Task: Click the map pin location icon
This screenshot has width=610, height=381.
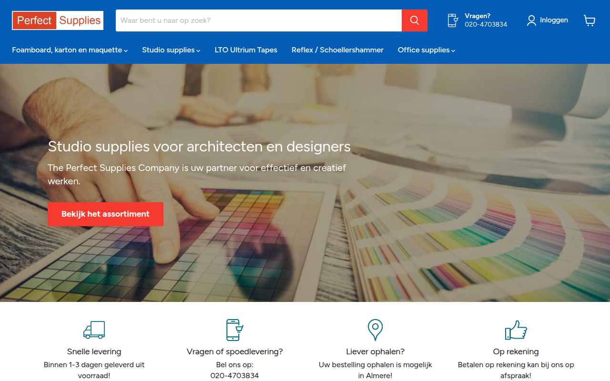Action: coord(375,330)
